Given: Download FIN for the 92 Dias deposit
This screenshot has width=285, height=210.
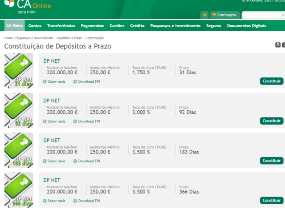Looking at the screenshot, I should [x=87, y=121].
